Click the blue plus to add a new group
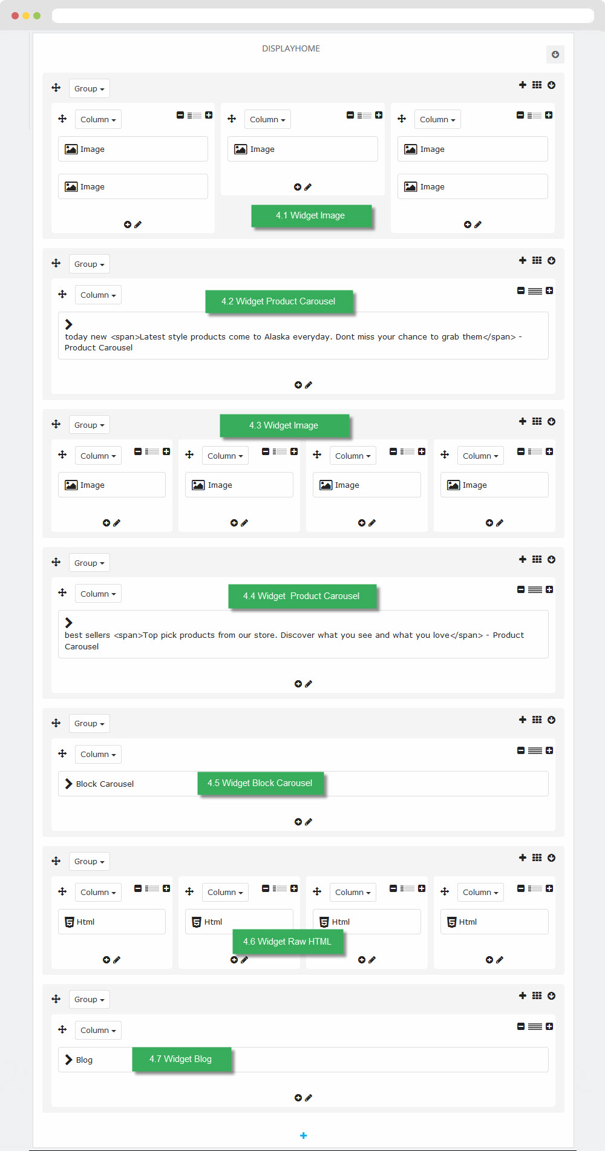605x1151 pixels. [x=304, y=1135]
